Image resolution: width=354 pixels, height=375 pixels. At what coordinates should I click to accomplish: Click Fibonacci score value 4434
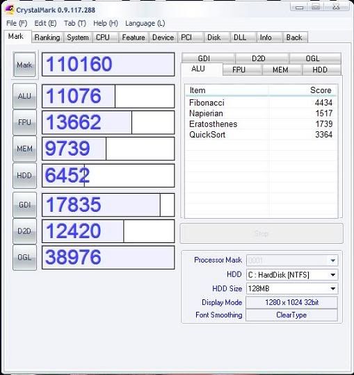click(323, 103)
